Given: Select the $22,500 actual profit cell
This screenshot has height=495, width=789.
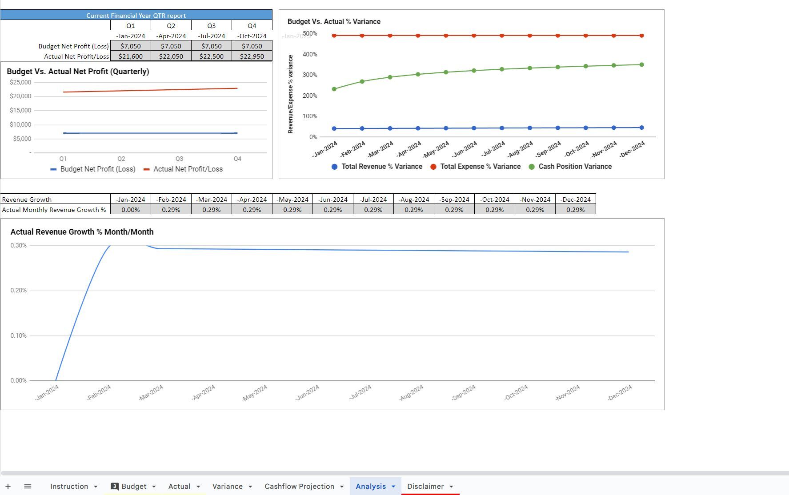Looking at the screenshot, I should coord(212,56).
